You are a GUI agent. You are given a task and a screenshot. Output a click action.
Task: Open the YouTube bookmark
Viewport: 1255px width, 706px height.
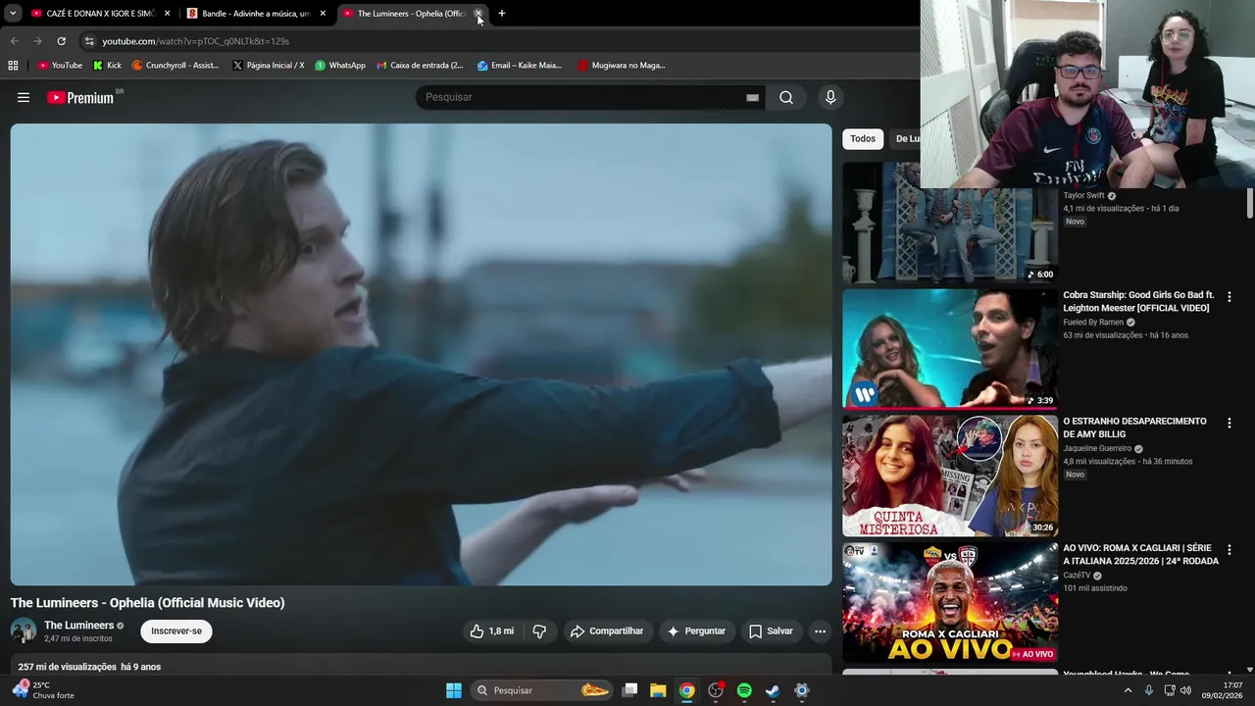(x=60, y=65)
